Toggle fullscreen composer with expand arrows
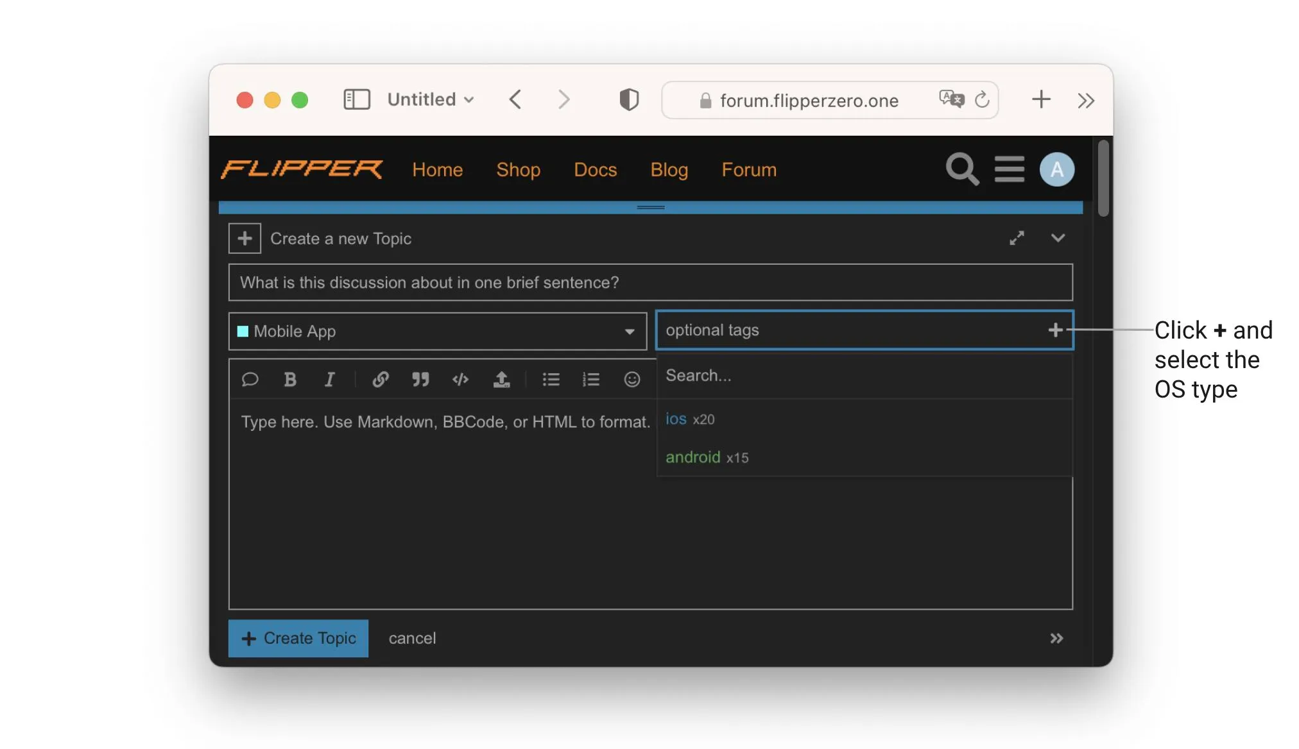 pos(1017,238)
